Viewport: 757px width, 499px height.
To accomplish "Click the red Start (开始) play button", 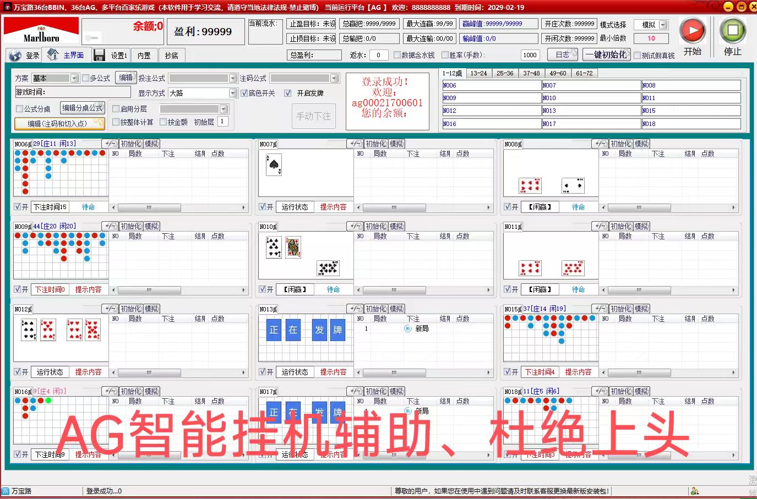I will coord(693,31).
